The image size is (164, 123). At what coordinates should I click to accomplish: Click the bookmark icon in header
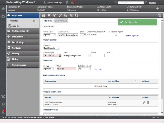(x=67, y=3)
